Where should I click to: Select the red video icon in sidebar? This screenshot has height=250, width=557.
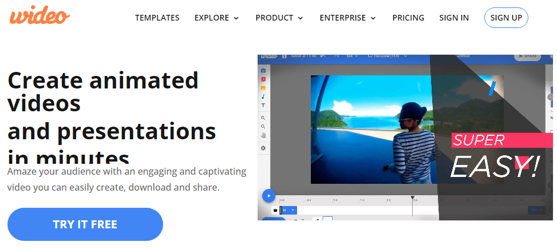(263, 79)
